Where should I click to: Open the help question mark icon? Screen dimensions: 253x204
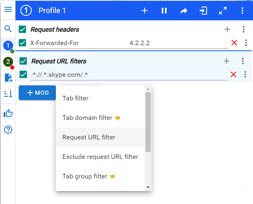pyautogui.click(x=8, y=130)
